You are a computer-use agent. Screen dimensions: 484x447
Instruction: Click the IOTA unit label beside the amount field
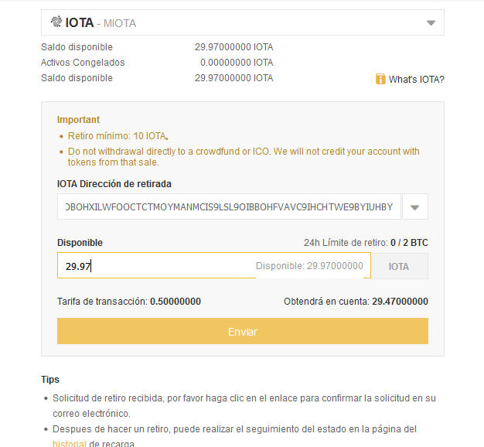coord(399,266)
